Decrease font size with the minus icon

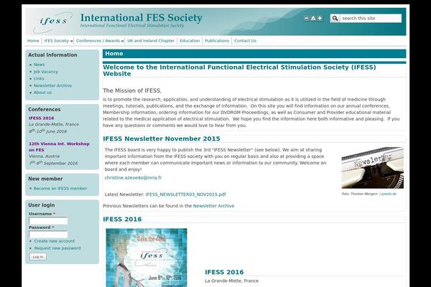click(307, 19)
